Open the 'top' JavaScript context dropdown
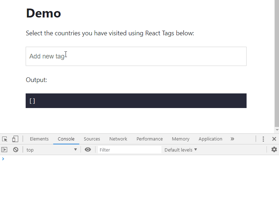Viewport: 279px width, 215px height. pyautogui.click(x=52, y=150)
